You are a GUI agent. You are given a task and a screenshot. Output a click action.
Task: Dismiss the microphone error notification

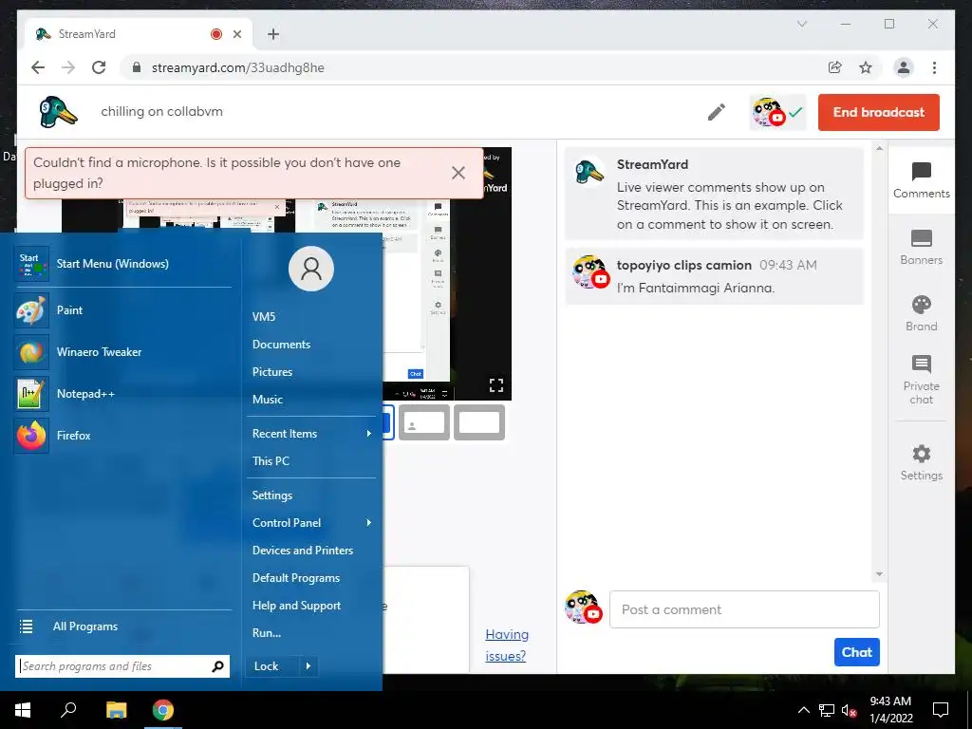458,173
